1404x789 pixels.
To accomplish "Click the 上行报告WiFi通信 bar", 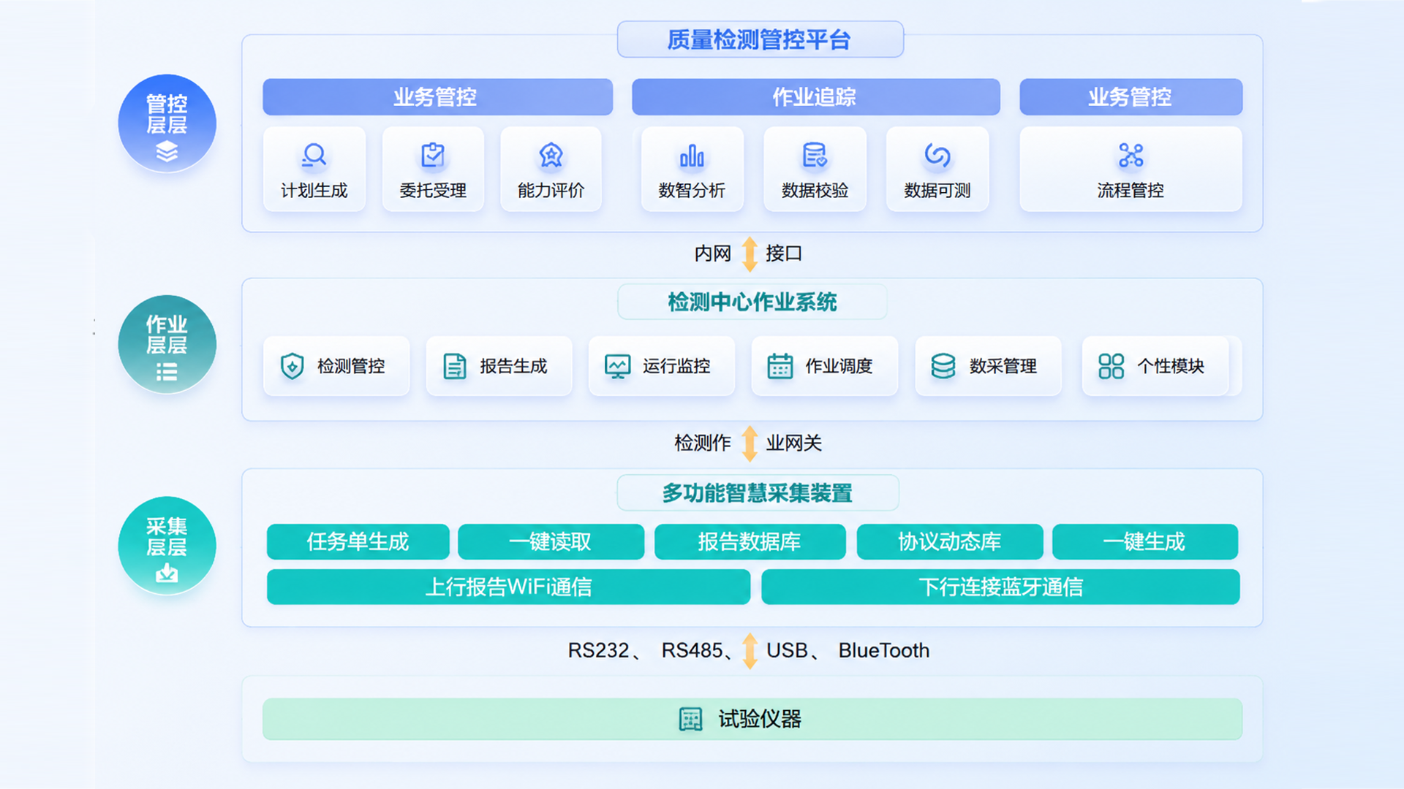I will (x=509, y=587).
